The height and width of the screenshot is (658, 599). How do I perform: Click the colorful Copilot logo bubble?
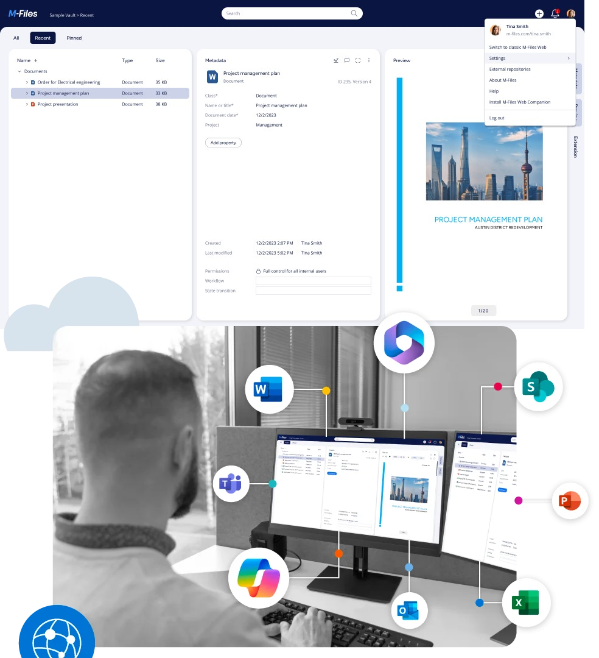[x=259, y=578]
